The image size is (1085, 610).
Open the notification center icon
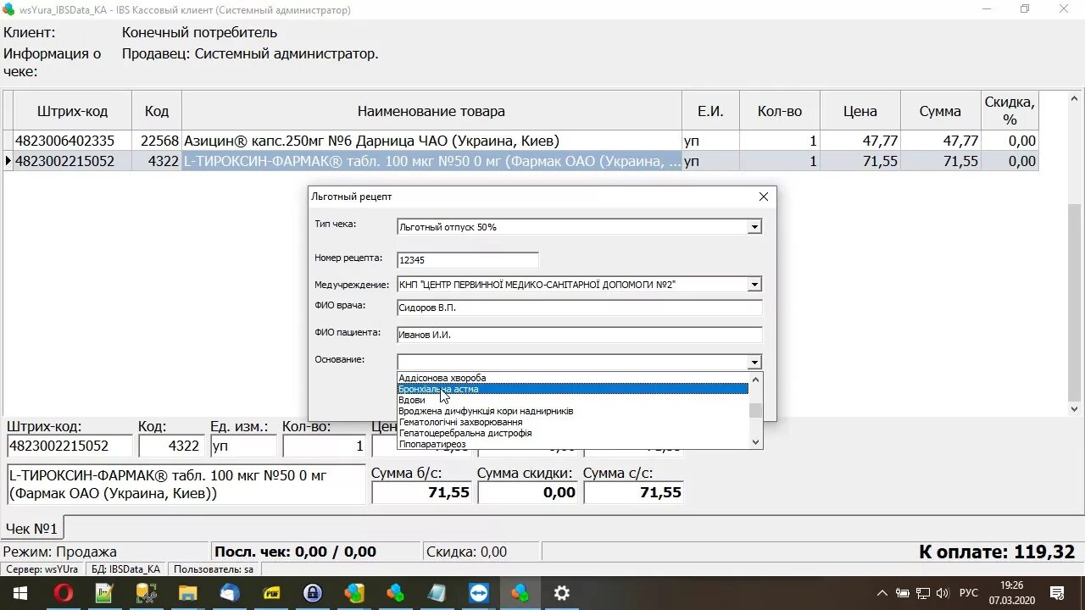(1057, 593)
